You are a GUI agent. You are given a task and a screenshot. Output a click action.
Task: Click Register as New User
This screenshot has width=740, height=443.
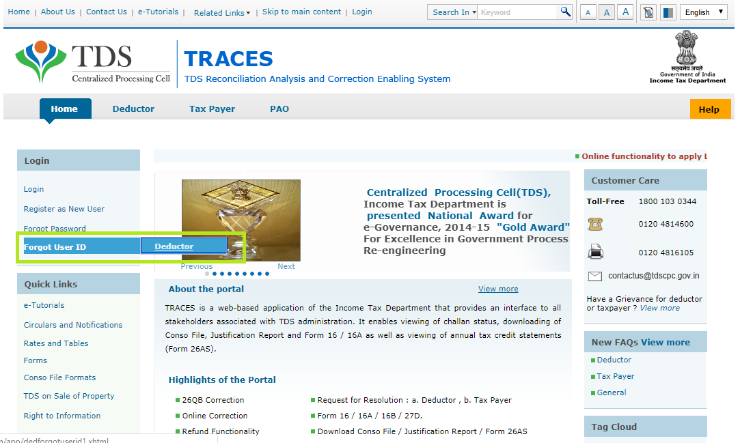point(64,209)
